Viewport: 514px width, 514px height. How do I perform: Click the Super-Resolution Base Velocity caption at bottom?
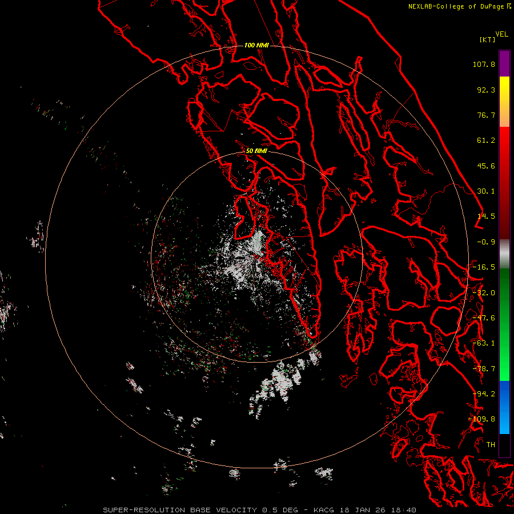[x=260, y=510]
